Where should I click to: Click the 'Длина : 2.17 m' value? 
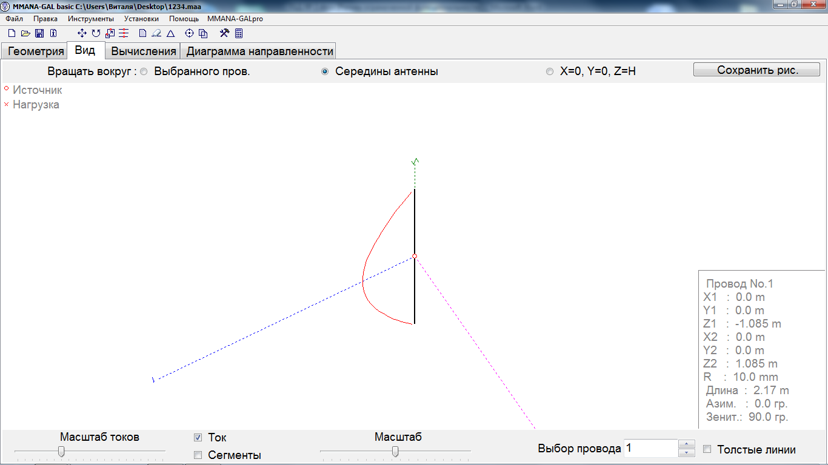click(748, 391)
